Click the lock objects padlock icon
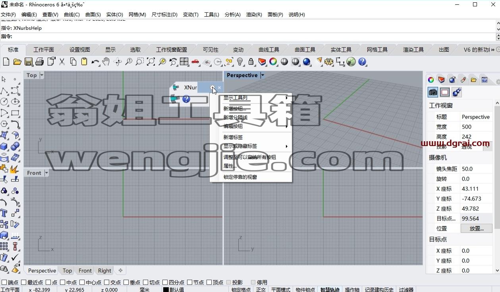Screen dimensions: 500x292 tap(251, 62)
